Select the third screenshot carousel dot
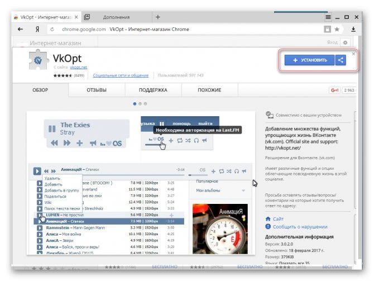This screenshot has width=374, height=281. click(x=145, y=103)
